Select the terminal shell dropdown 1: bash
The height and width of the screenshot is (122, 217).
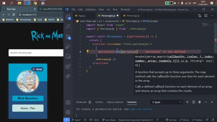coord(166,102)
